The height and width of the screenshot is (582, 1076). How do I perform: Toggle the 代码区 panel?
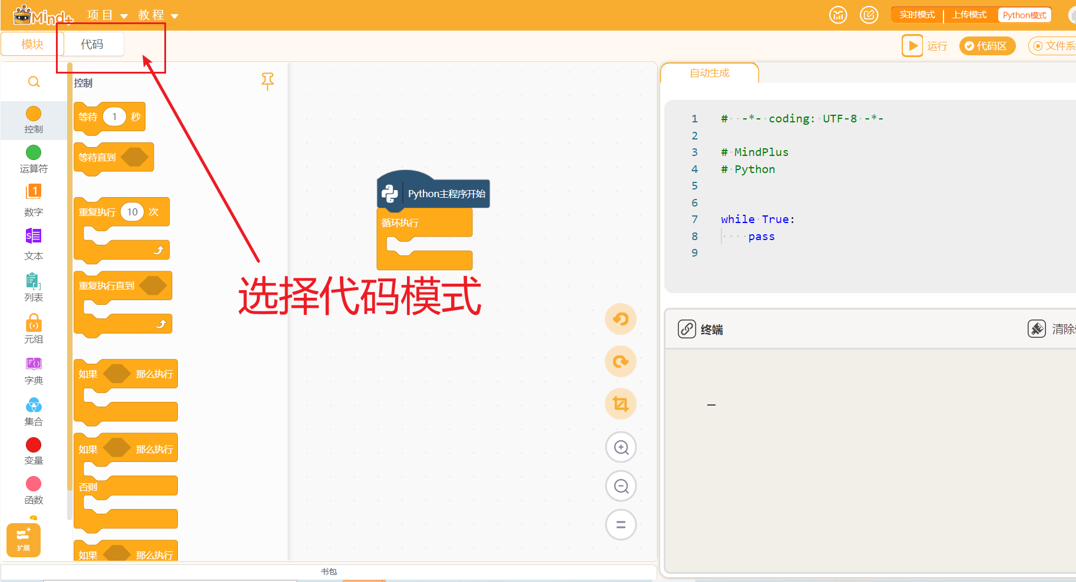point(987,46)
